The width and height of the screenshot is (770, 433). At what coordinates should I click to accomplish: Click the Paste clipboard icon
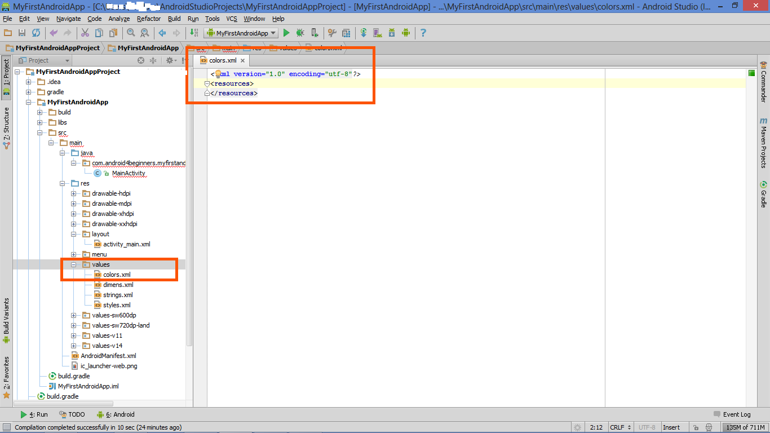[113, 33]
